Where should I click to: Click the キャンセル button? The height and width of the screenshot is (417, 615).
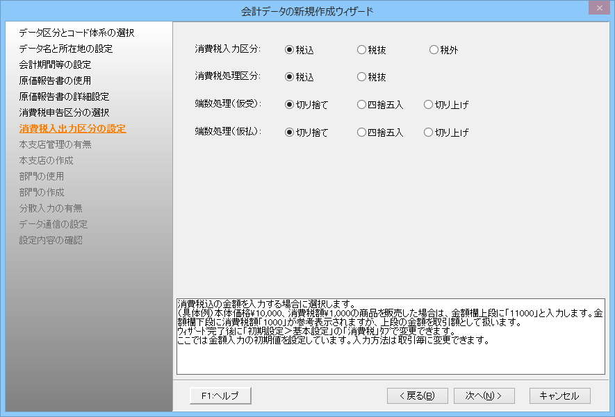559,395
